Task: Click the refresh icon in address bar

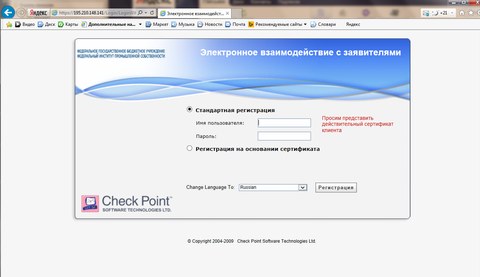Action: pyautogui.click(x=152, y=13)
